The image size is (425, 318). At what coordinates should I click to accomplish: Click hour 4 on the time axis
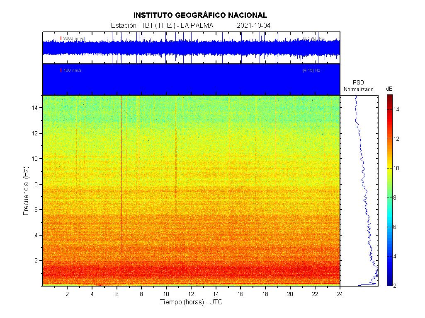pos(92,294)
